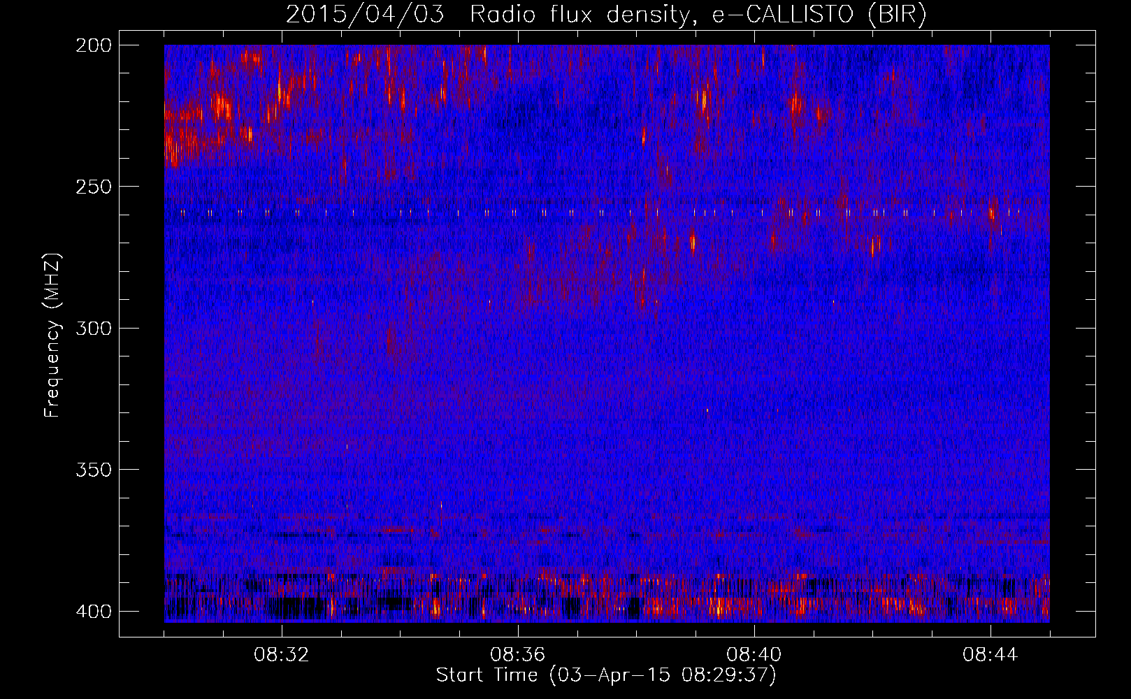Screen dimensions: 1131x699
Task: Click the time tick label "08:32"
Action: tap(281, 655)
